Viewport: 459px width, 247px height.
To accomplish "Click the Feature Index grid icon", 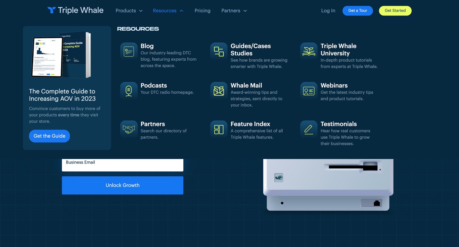I will pyautogui.click(x=219, y=129).
